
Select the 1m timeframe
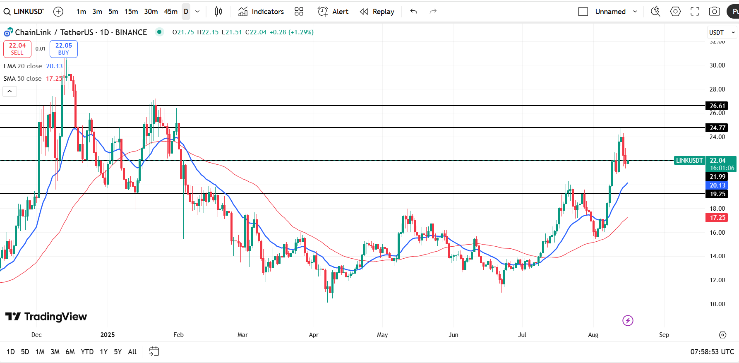(81, 12)
